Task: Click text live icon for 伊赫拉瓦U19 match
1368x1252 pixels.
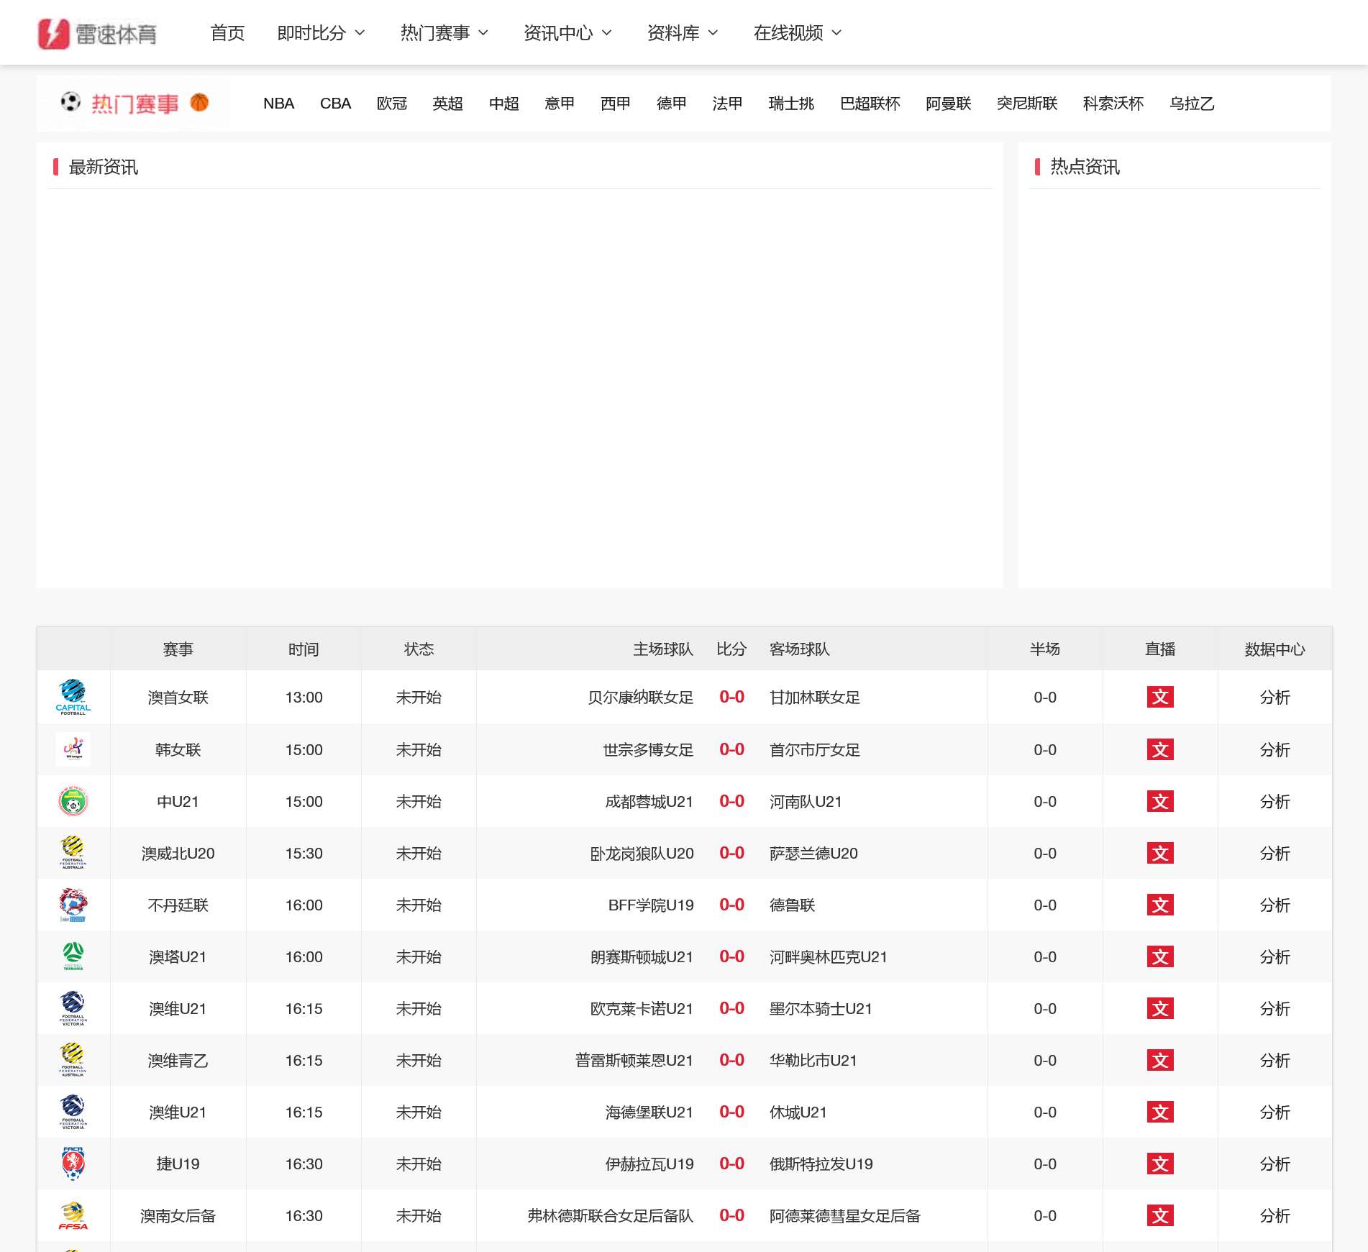Action: click(1159, 1164)
